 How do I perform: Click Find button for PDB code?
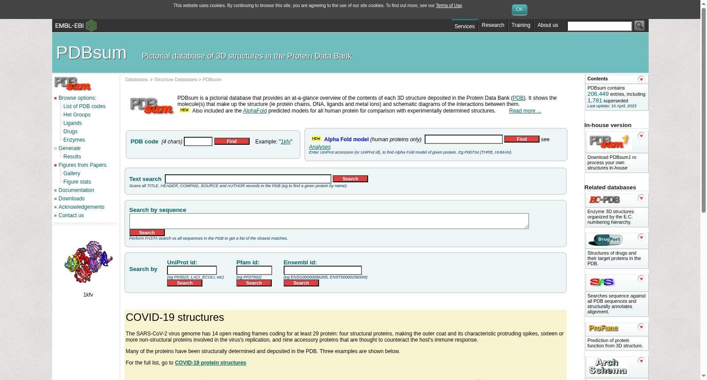point(232,141)
